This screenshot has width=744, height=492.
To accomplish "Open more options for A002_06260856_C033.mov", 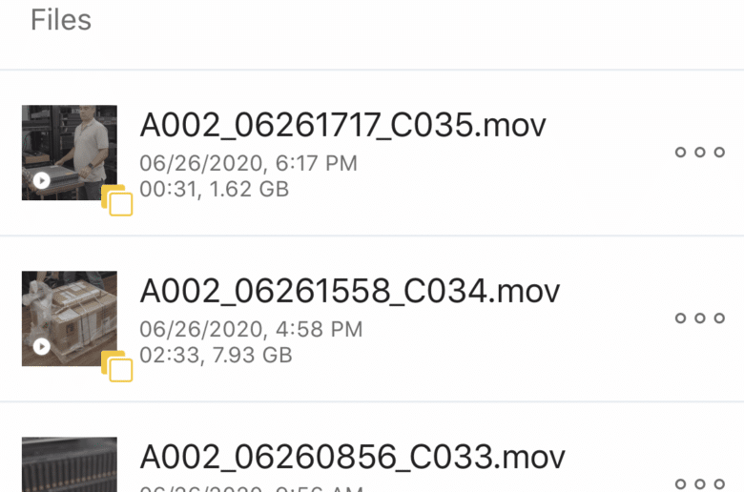I will [x=700, y=484].
